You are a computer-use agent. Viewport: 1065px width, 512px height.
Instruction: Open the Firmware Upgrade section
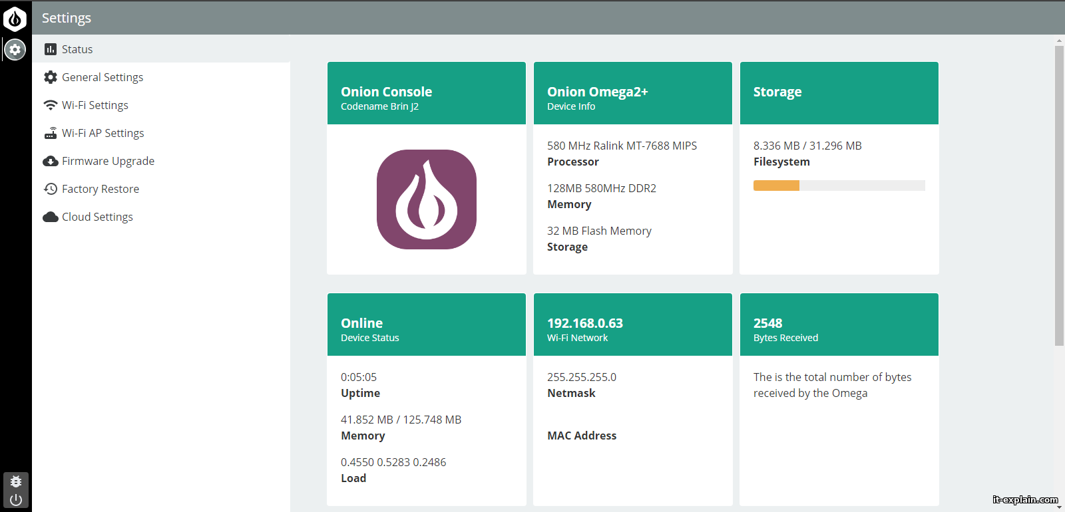108,161
